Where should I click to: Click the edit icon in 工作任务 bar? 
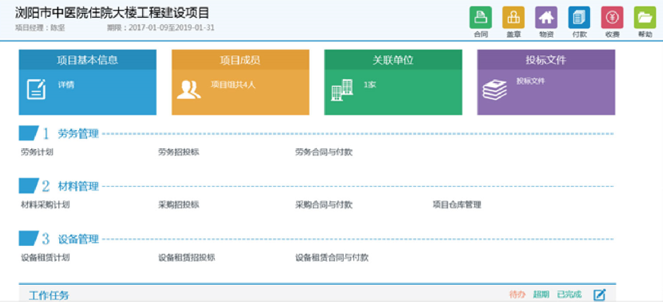tap(599, 295)
